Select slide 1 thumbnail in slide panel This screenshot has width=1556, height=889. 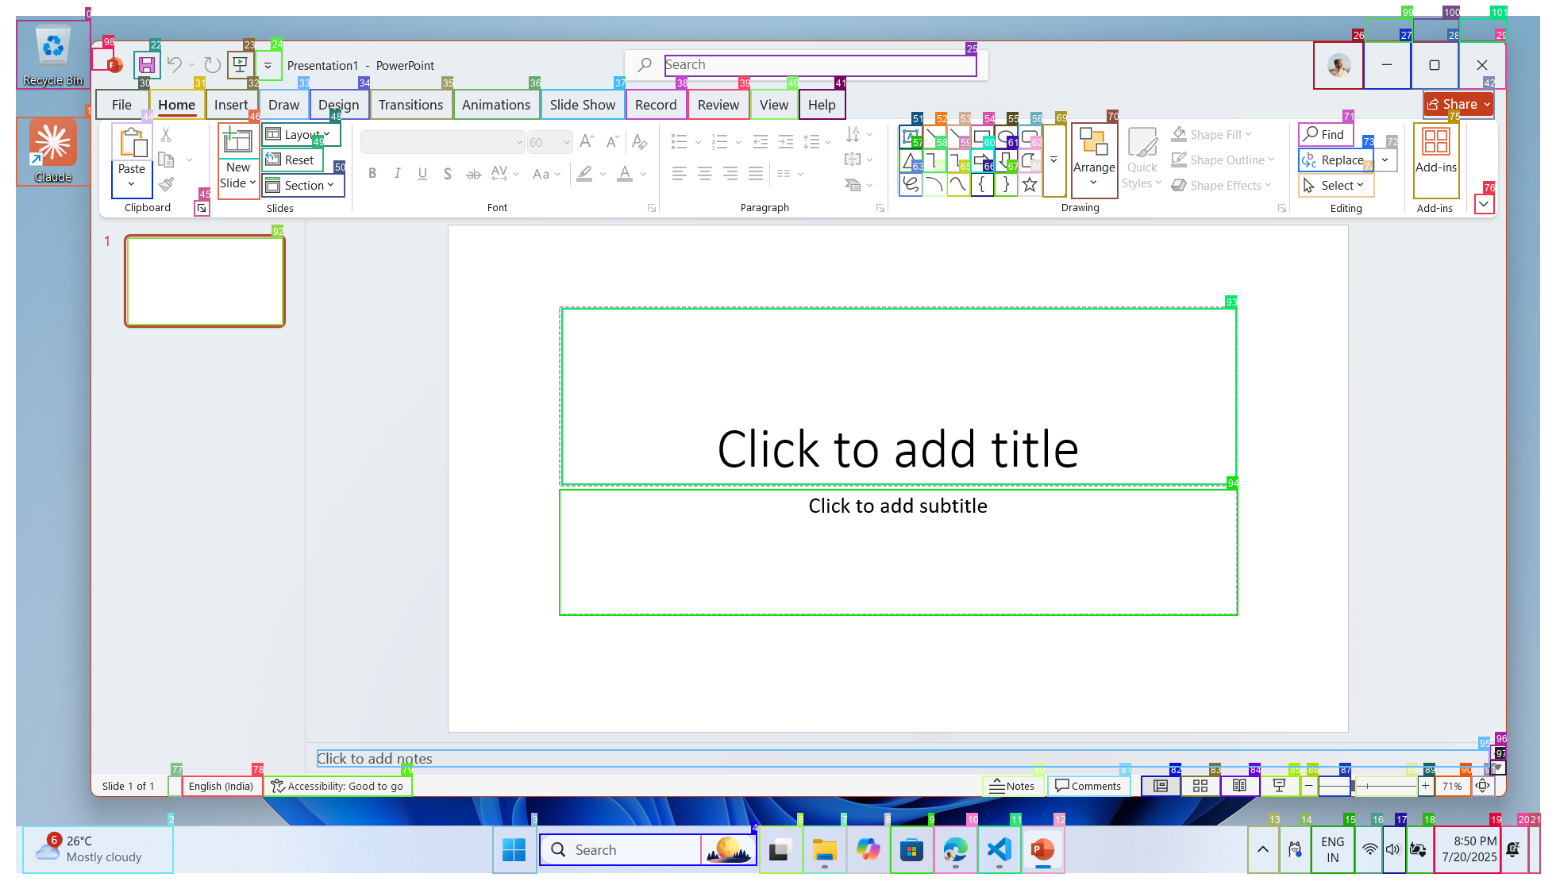click(x=205, y=281)
